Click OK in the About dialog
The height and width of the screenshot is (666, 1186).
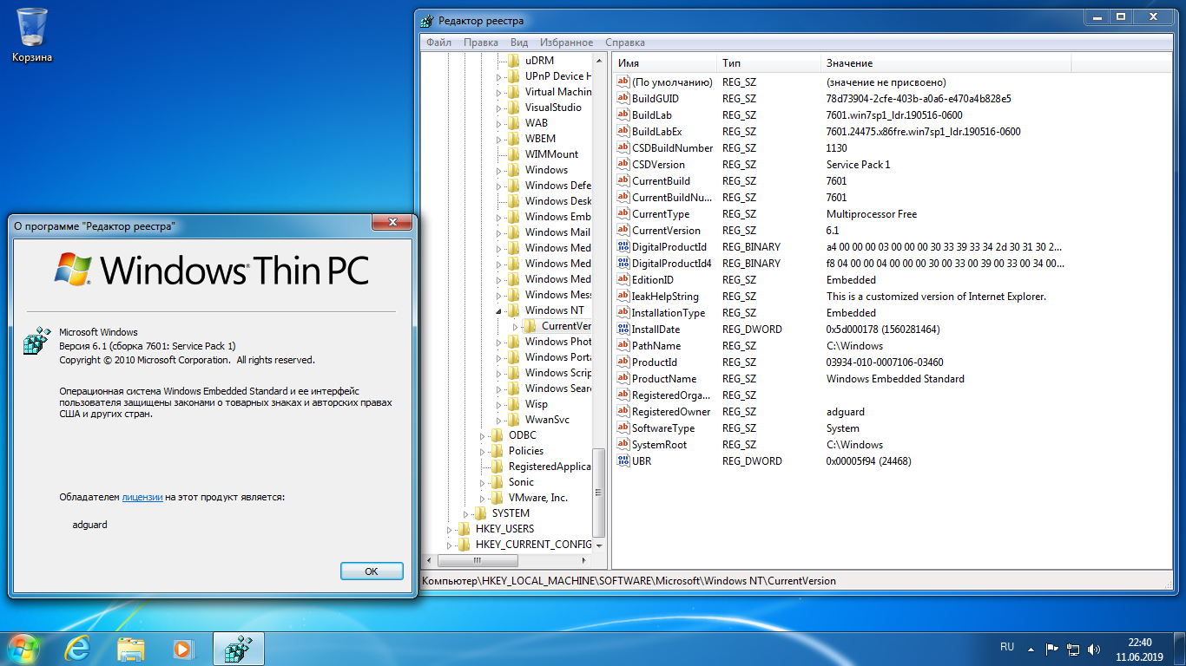[x=372, y=571]
